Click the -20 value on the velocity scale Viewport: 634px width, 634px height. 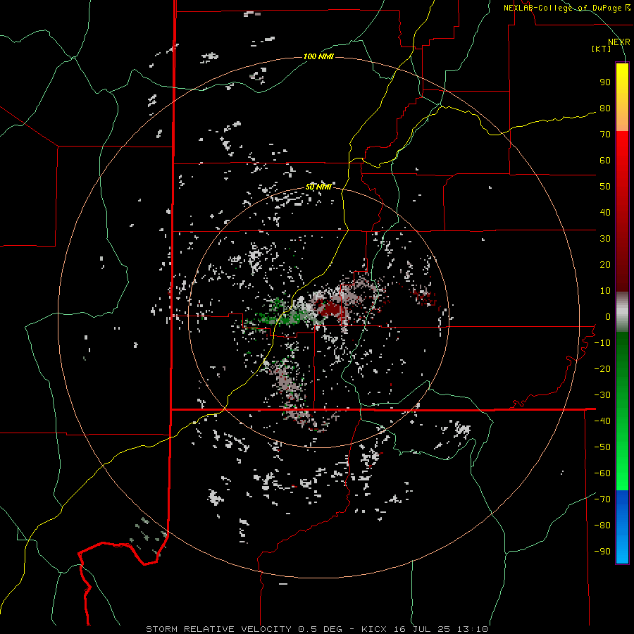point(602,368)
